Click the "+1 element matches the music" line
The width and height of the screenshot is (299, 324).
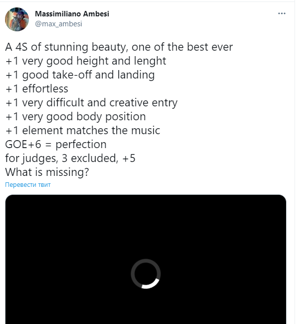click(83, 131)
